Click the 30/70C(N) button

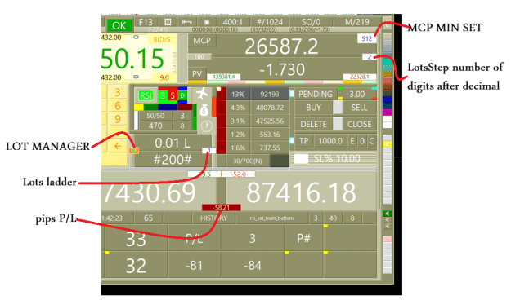[x=248, y=161]
